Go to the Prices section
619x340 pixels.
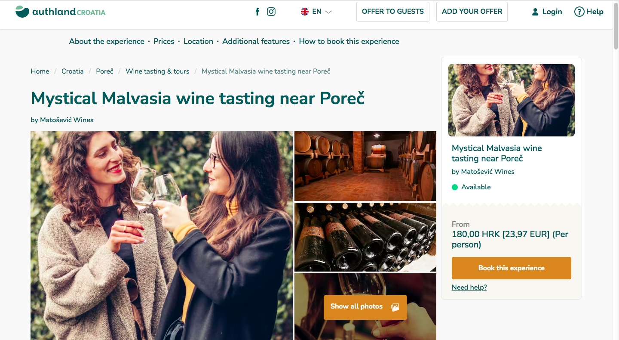tap(164, 41)
